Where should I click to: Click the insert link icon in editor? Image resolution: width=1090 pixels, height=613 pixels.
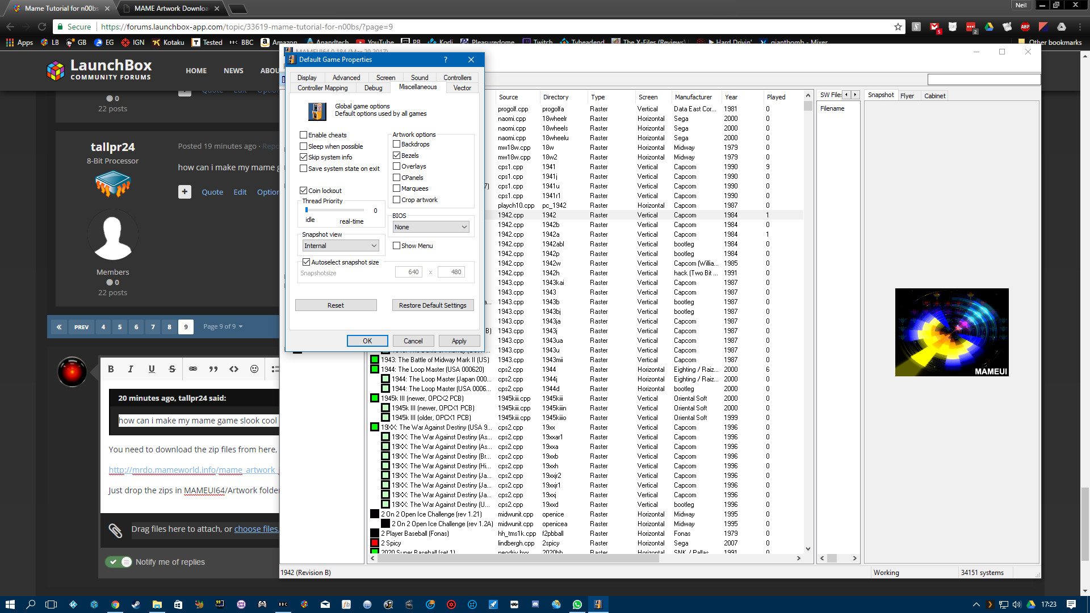[193, 369]
